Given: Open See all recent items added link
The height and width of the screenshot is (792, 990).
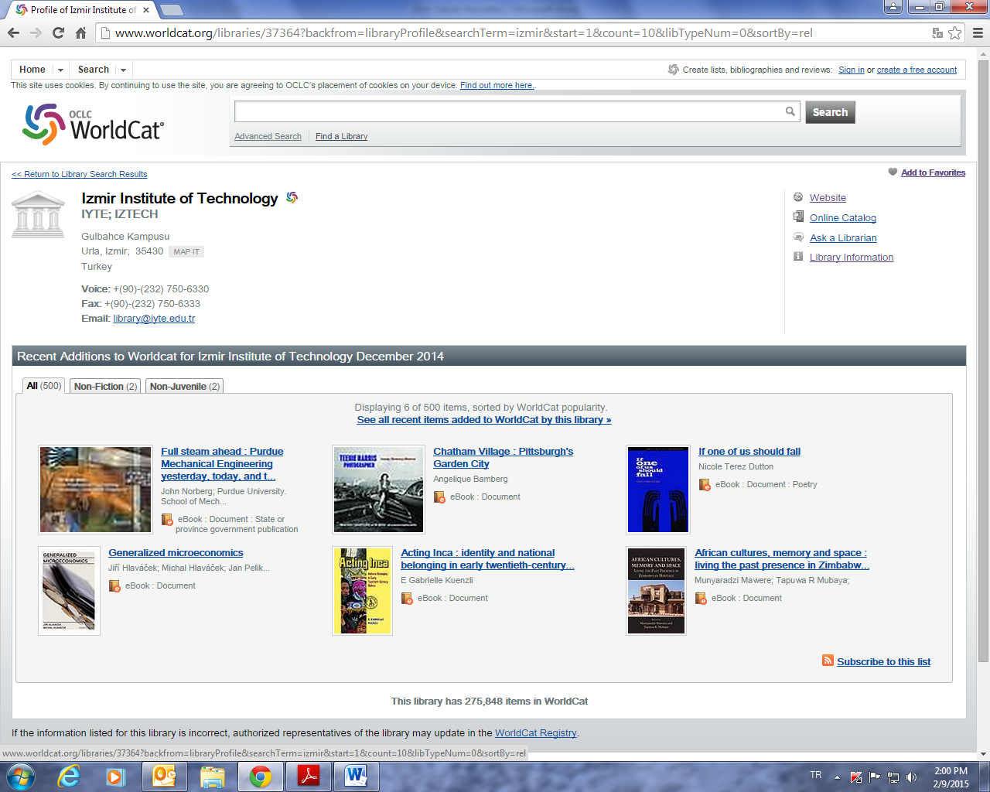Looking at the screenshot, I should click(x=483, y=420).
